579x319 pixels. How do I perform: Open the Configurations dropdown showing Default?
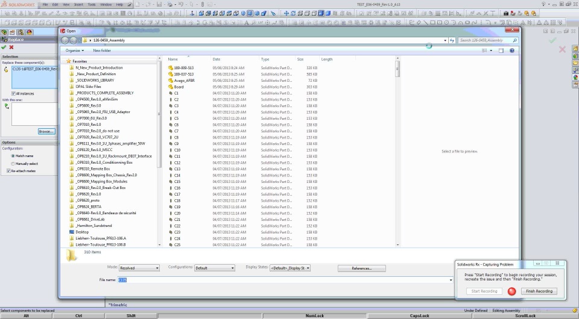click(215, 268)
